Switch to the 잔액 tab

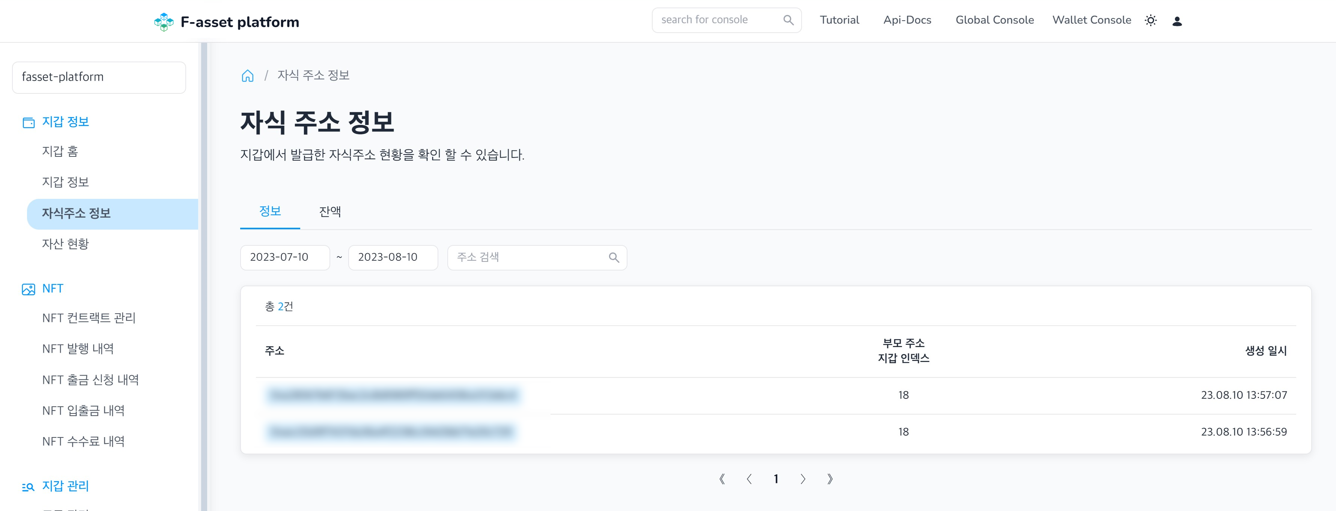(x=330, y=212)
